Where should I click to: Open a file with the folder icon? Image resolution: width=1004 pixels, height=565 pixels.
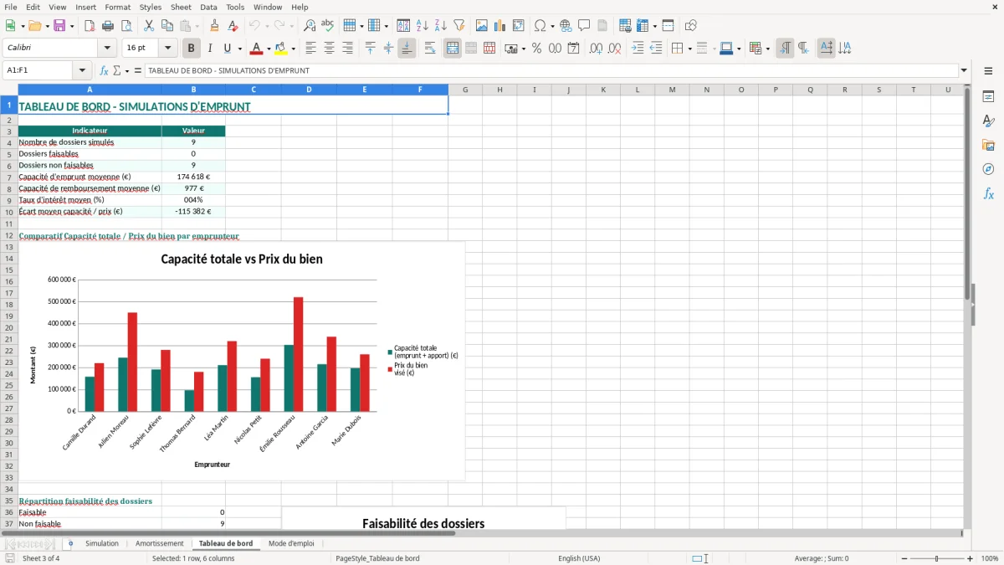34,26
